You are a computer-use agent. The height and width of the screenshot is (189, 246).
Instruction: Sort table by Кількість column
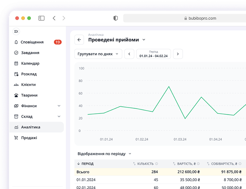[x=145, y=164]
